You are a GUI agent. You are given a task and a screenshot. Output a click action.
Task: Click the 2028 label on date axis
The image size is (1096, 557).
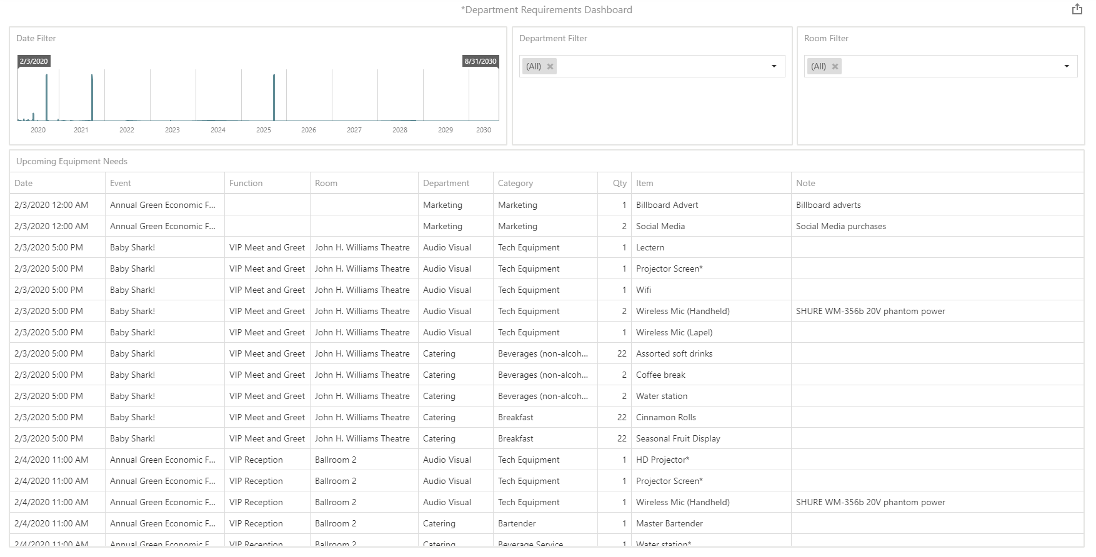(x=400, y=130)
